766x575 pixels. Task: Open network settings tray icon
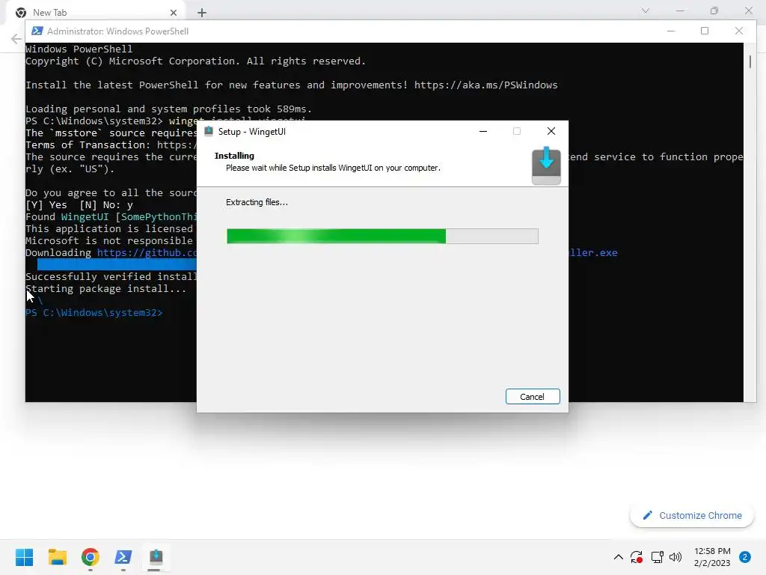657,557
